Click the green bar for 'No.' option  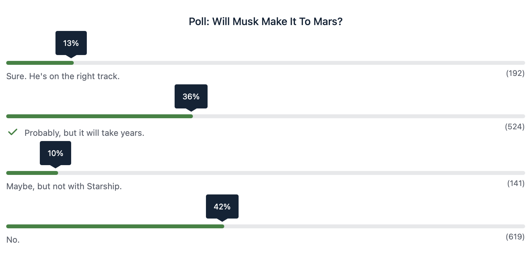pyautogui.click(x=115, y=226)
